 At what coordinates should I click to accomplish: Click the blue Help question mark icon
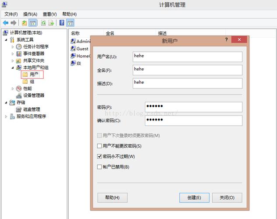[x=62, y=23]
